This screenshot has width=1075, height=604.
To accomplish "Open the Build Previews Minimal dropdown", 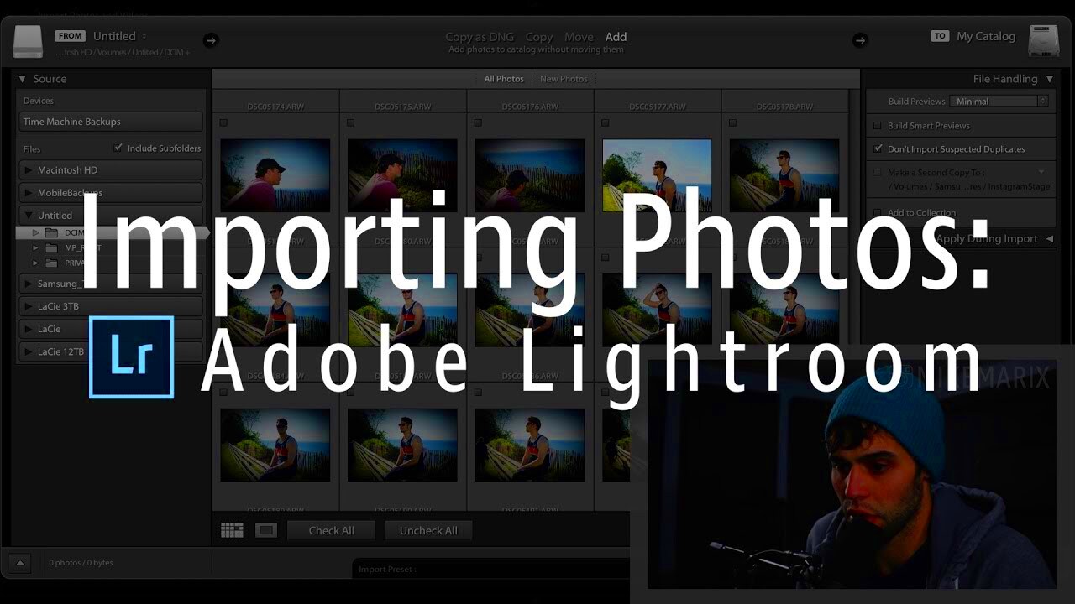I will click(x=999, y=102).
